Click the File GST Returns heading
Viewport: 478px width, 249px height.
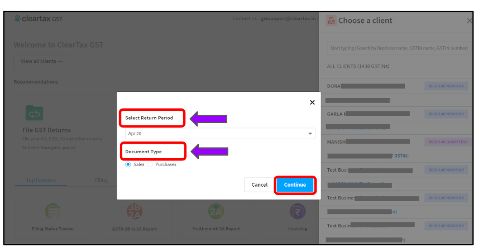[x=46, y=130]
